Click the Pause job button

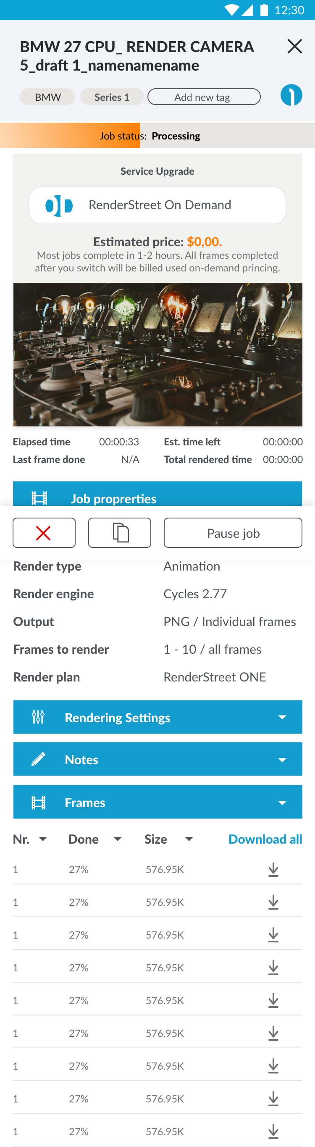tap(233, 533)
